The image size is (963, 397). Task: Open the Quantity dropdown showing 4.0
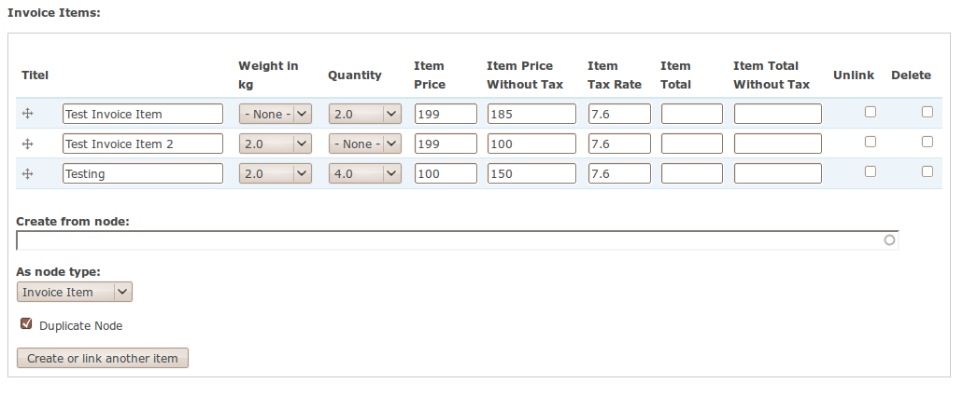[x=365, y=174]
